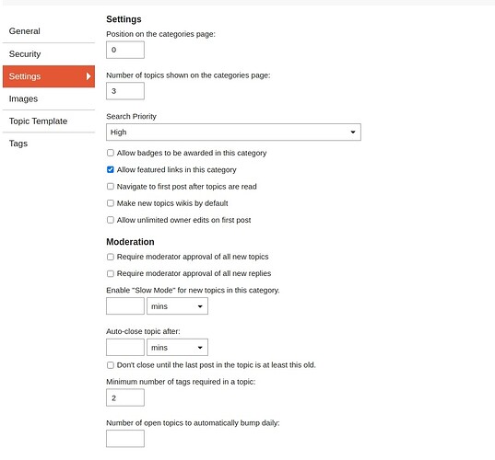Screen dimensions: 495x460
Task: Enable badges to be awarded checkbox
Action: click(111, 153)
